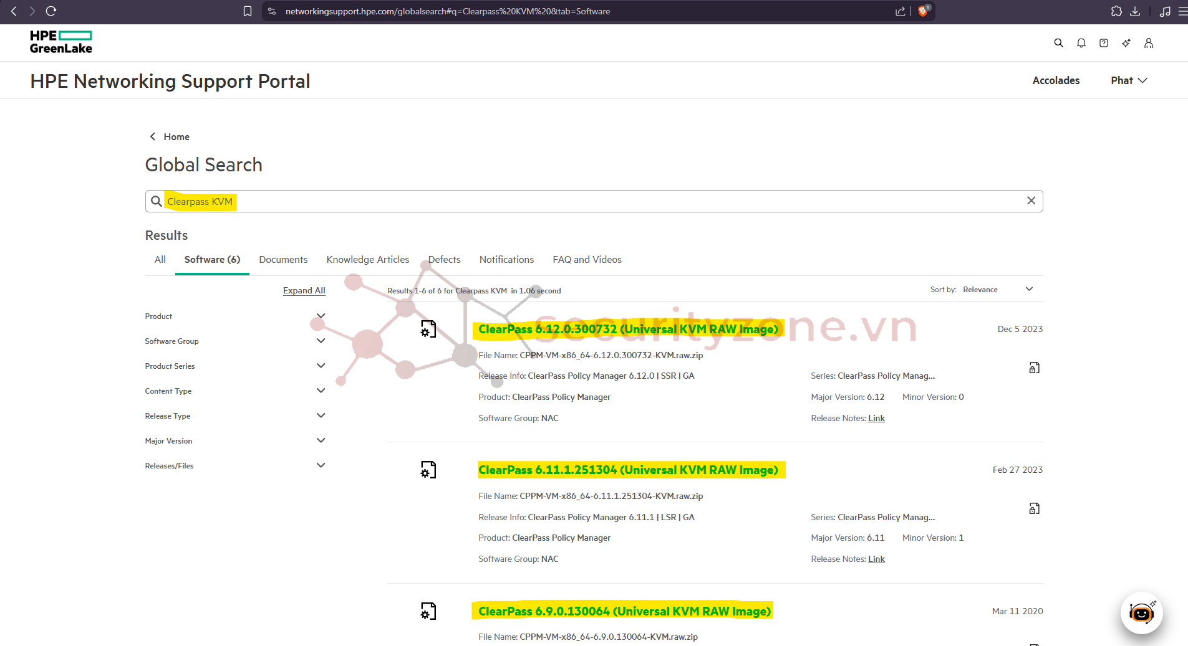Viewport: 1188px width, 646px height.
Task: Expand the Product Series filter
Action: 321,366
